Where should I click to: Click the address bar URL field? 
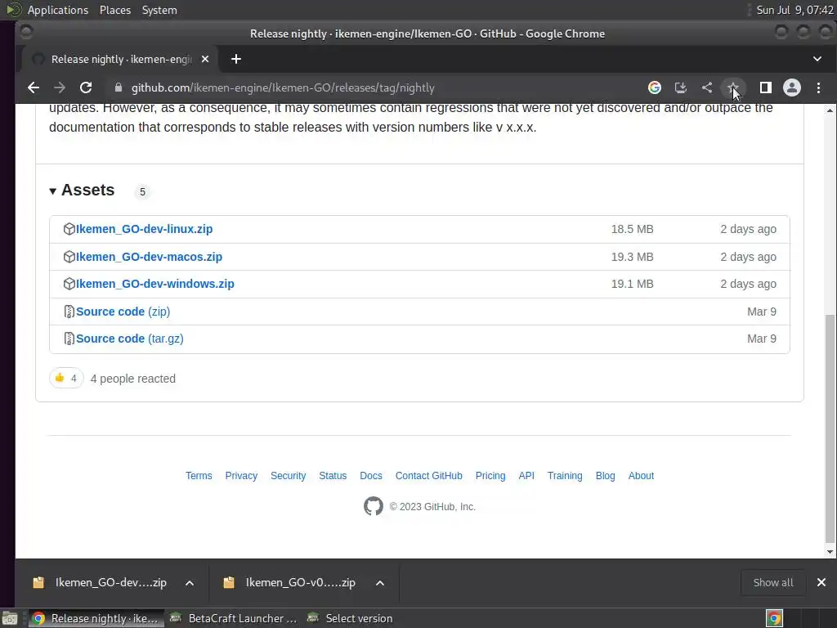[374, 87]
